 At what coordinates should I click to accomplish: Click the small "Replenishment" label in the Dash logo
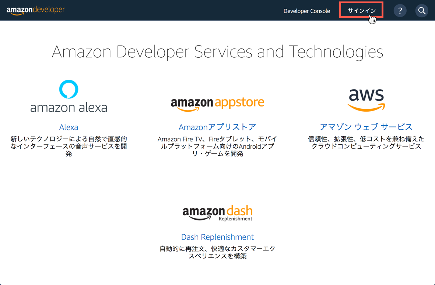235,219
